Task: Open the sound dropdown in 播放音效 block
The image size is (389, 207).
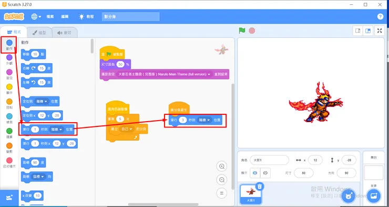Action: [164, 74]
